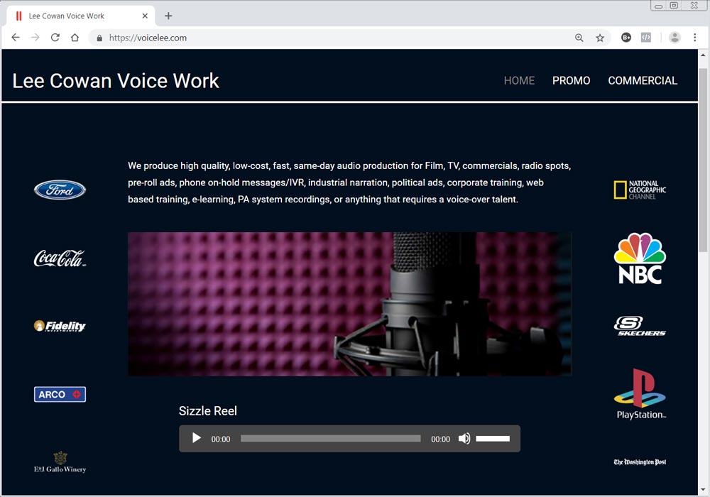The image size is (710, 497).
Task: Click the Coca-Cola logo
Action: 60,258
